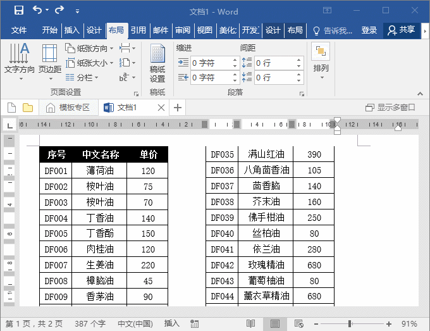The height and width of the screenshot is (331, 430).
Task: Open the 插入 ribbon tab
Action: pos(72,30)
